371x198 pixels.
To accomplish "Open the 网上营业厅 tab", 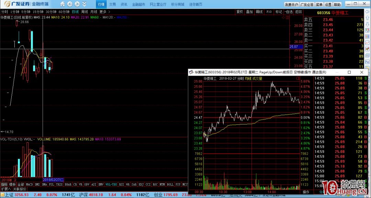I will click(158, 4).
